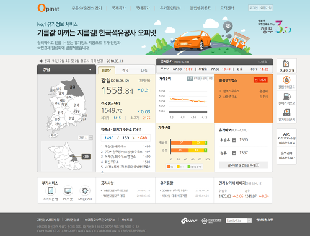This screenshot has width=310, height=236.
Task: Click the 정부 3.0 logo
Action: click(274, 27)
